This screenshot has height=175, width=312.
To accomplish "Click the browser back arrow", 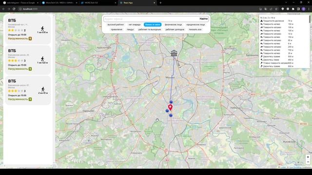I will tap(3, 9).
